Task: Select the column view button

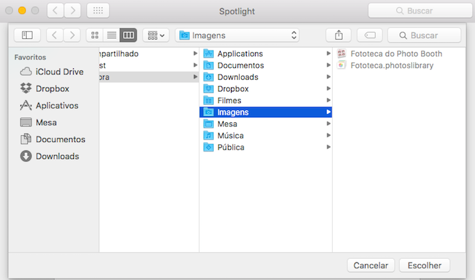Action: pyautogui.click(x=128, y=36)
